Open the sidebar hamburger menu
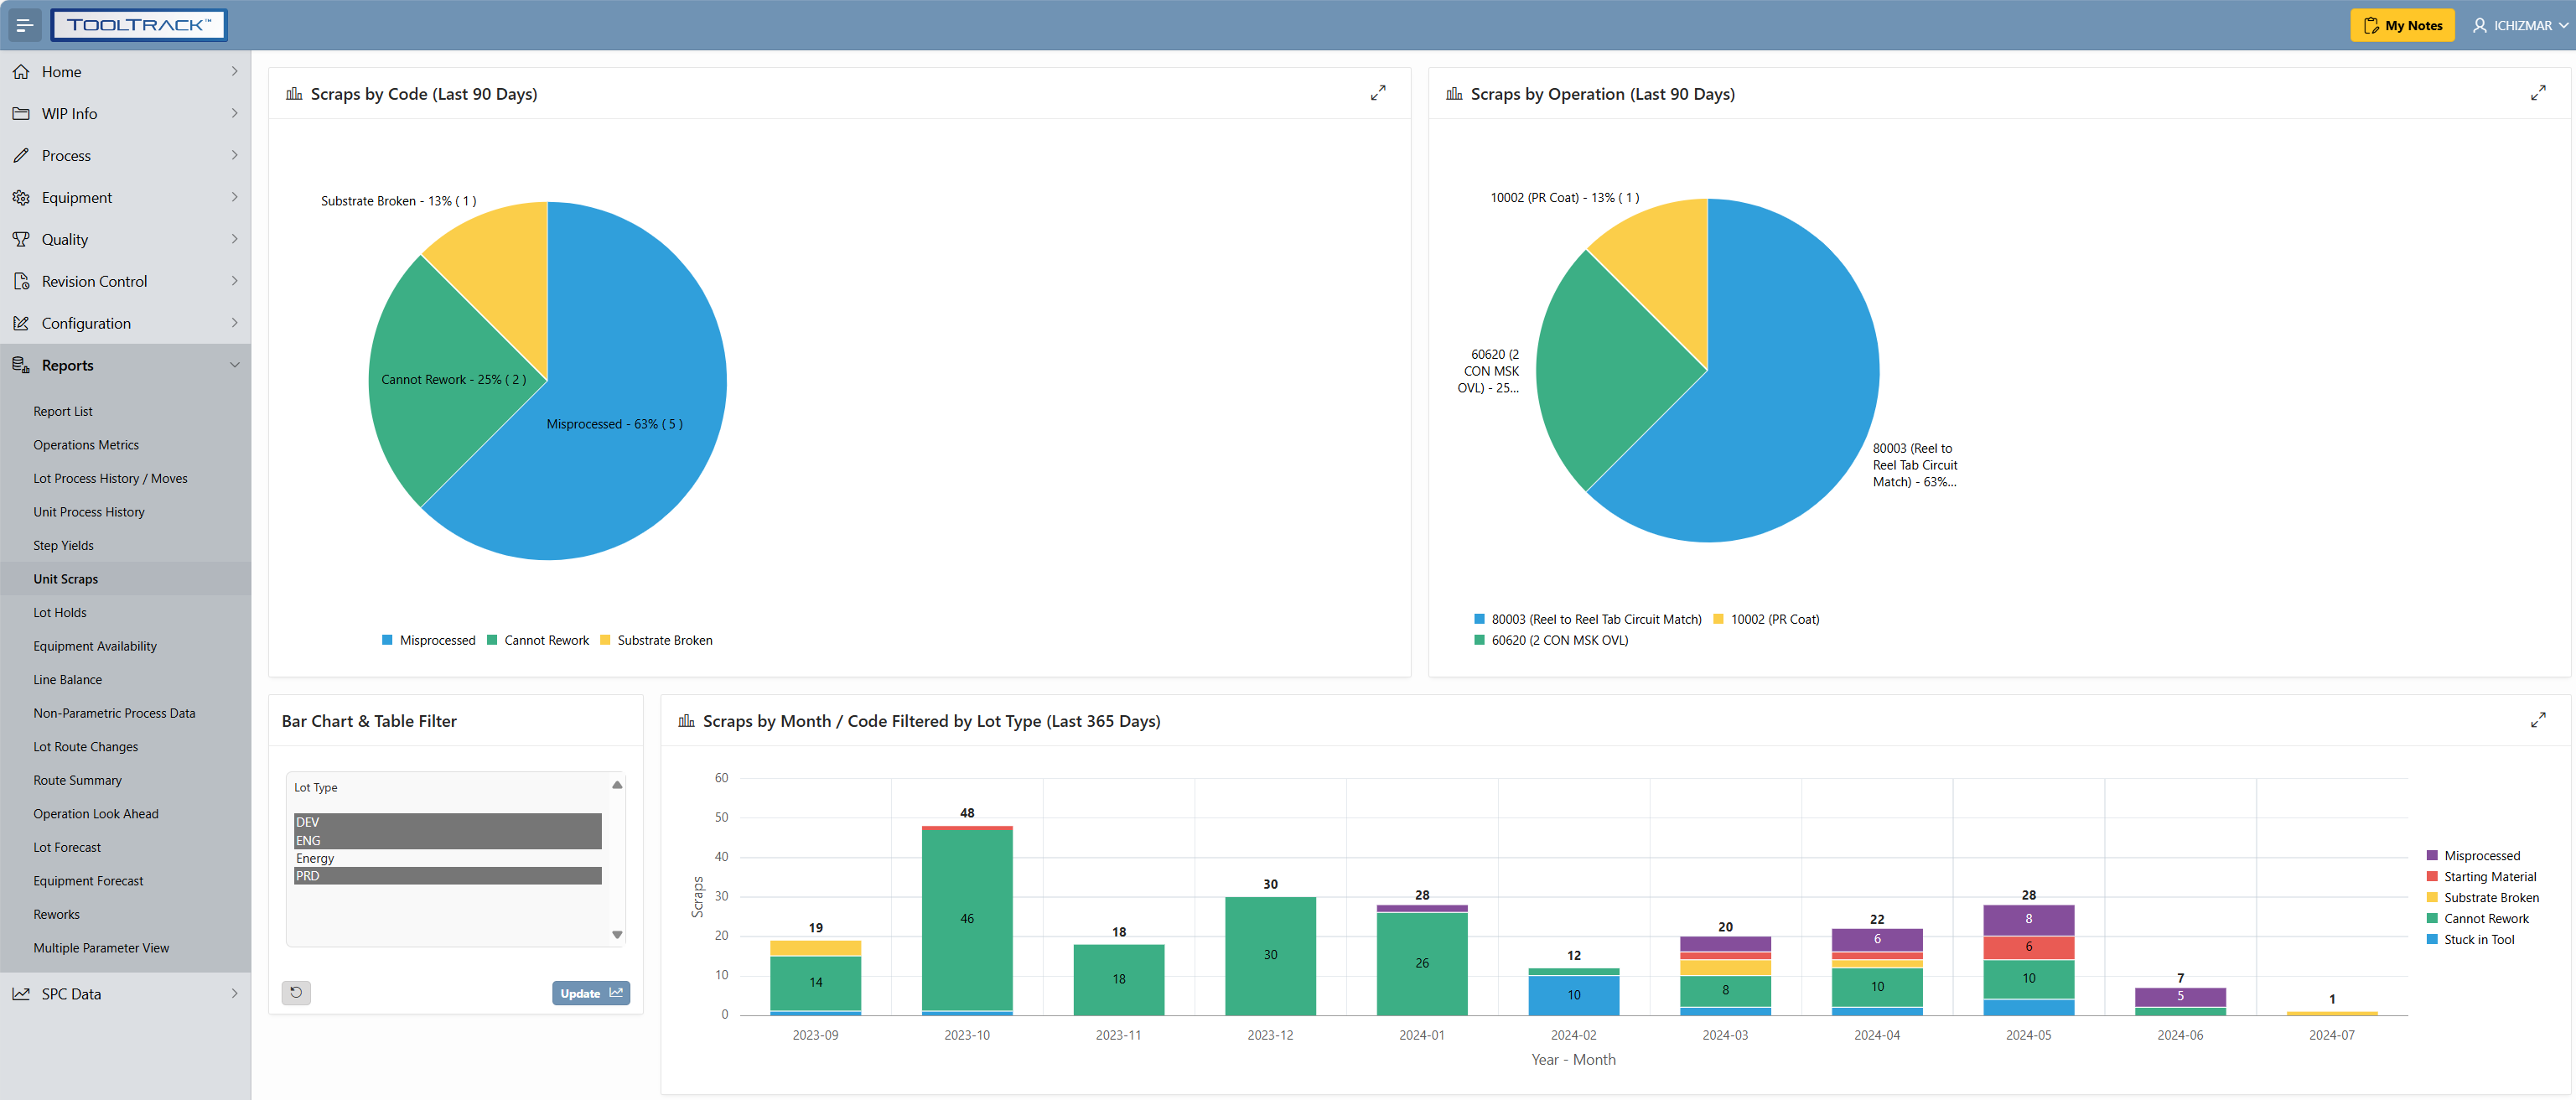The height and width of the screenshot is (1100, 2576). (25, 25)
